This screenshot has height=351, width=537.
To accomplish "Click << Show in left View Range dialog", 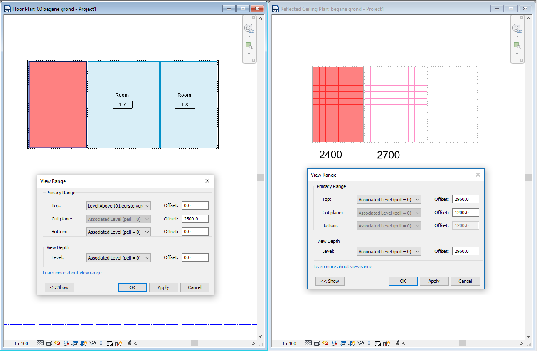I will [59, 287].
